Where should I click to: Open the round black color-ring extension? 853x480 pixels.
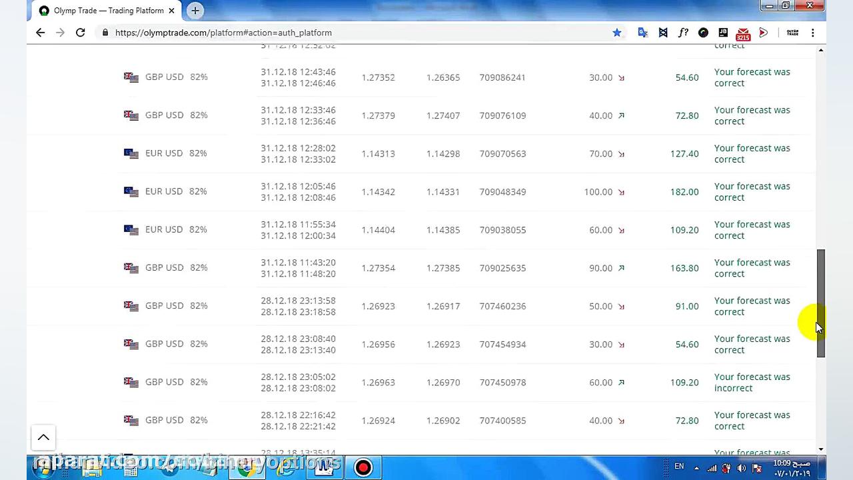click(x=703, y=33)
